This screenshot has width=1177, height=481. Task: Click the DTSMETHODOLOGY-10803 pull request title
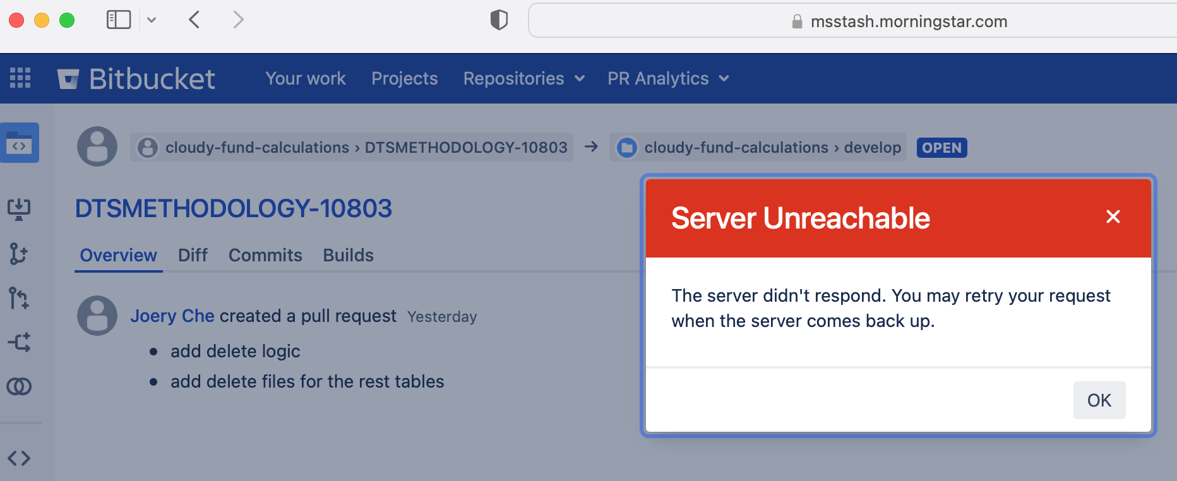(x=234, y=208)
